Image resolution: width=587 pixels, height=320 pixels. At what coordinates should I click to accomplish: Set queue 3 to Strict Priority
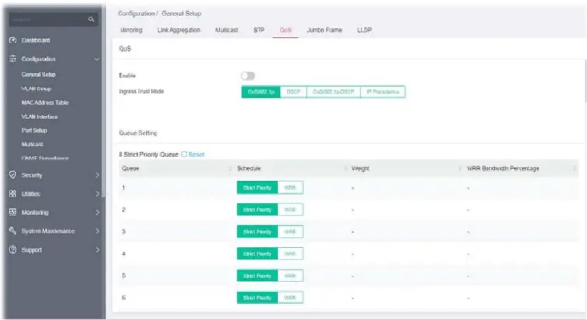pos(257,232)
